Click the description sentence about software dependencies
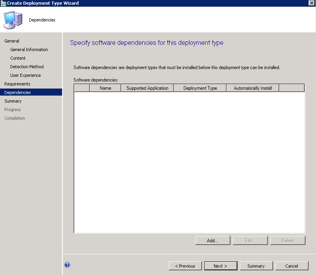The width and height of the screenshot is (316, 275). coord(177,67)
